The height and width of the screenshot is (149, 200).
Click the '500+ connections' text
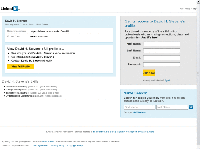coord(39,37)
